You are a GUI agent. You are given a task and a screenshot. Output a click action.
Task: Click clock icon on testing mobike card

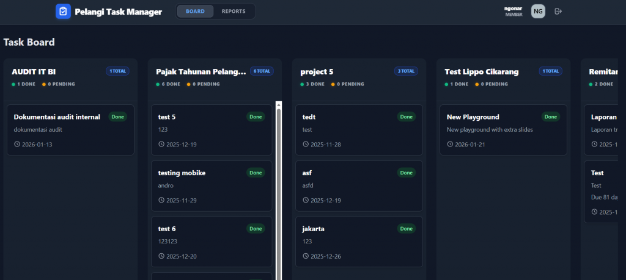coord(161,201)
